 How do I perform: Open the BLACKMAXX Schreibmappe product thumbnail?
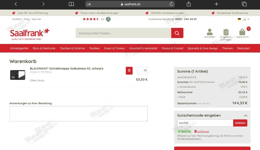[x=18, y=75]
